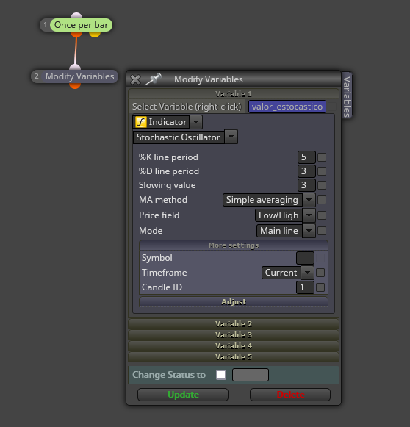This screenshot has width=410, height=427.
Task: Enable the Change Status to checkbox
Action: [221, 375]
